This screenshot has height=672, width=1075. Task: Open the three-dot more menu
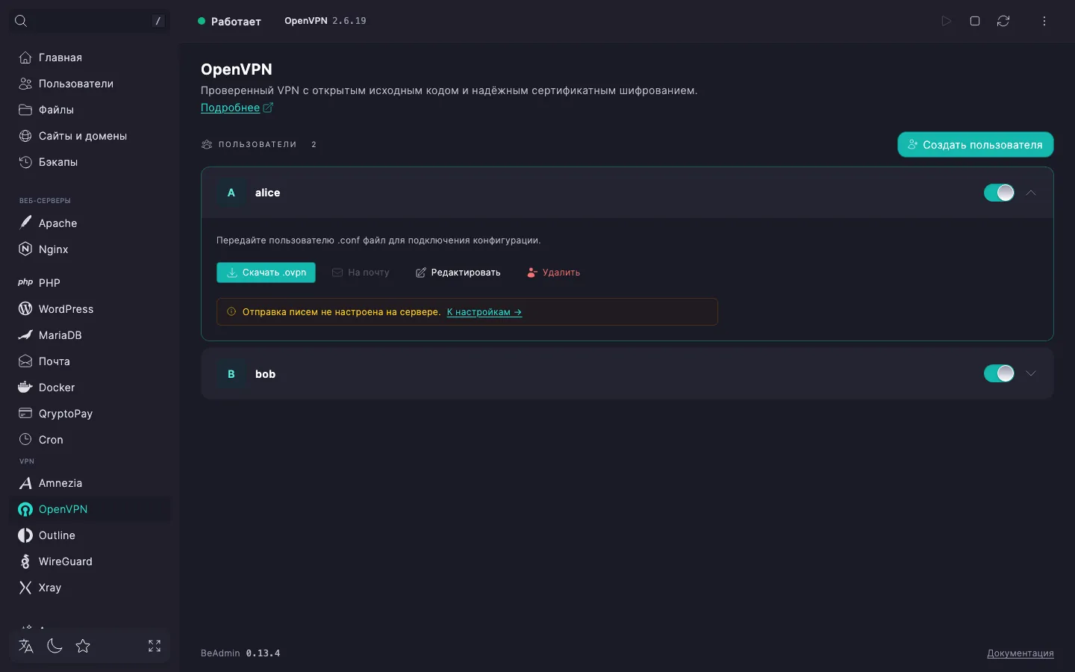(1044, 21)
